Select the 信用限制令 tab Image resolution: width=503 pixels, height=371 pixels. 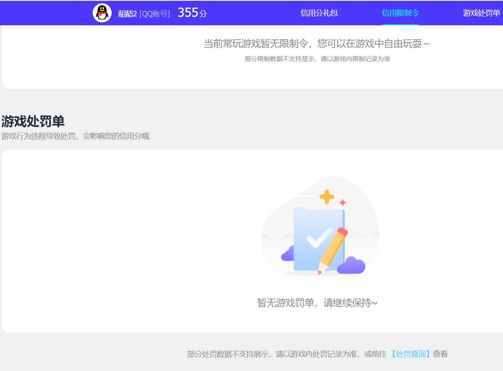pos(400,13)
